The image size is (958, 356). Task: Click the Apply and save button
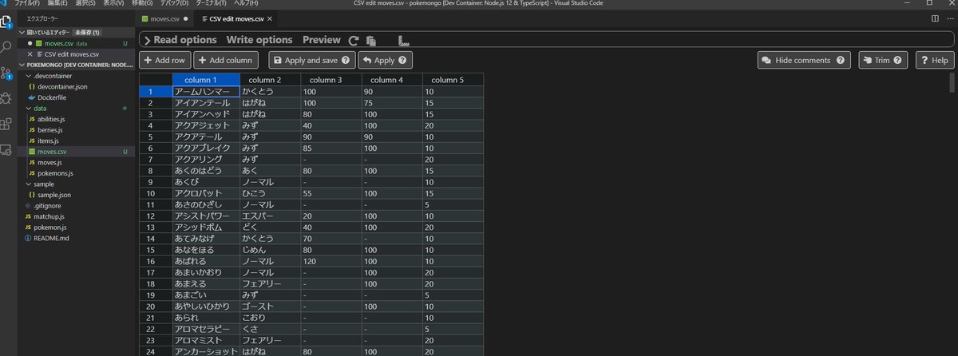312,60
